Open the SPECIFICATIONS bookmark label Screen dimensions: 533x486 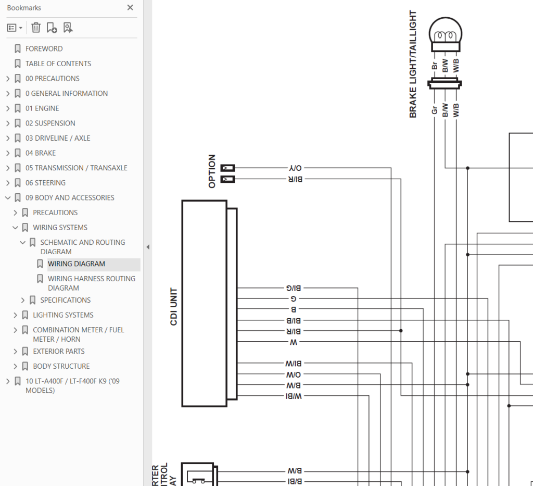[65, 300]
